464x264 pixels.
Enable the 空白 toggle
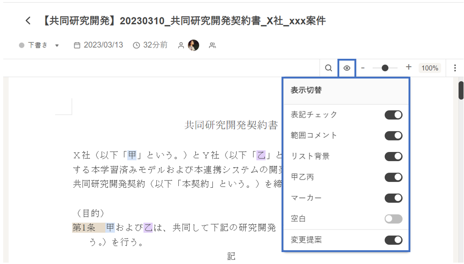coord(393,219)
